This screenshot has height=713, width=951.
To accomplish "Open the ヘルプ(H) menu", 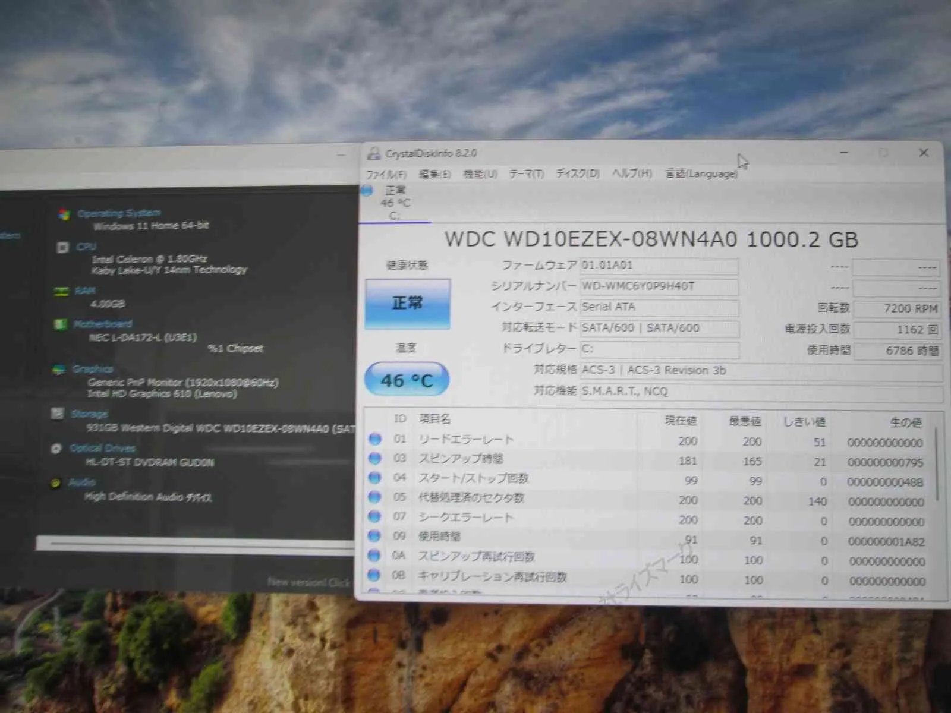I will coord(632,173).
